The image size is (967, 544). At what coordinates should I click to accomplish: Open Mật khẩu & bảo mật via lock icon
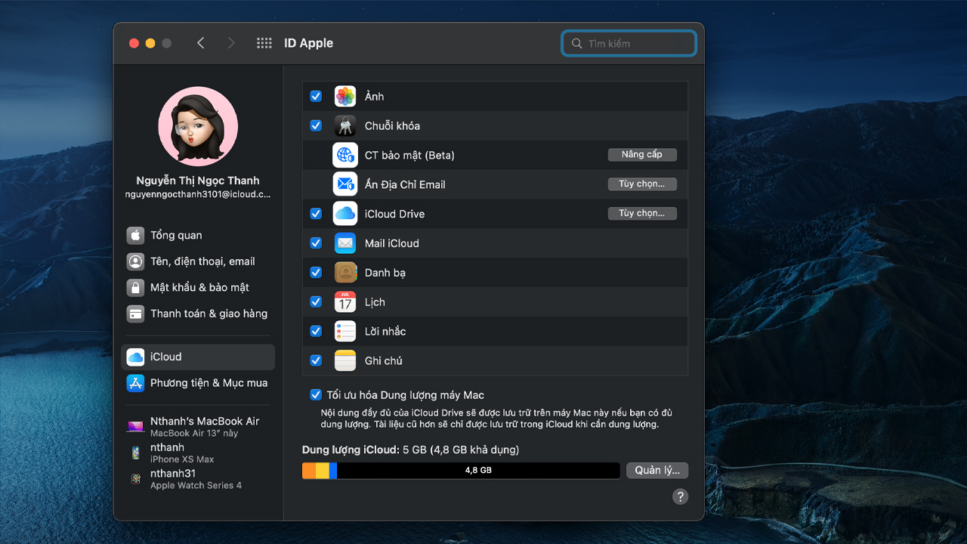click(135, 288)
